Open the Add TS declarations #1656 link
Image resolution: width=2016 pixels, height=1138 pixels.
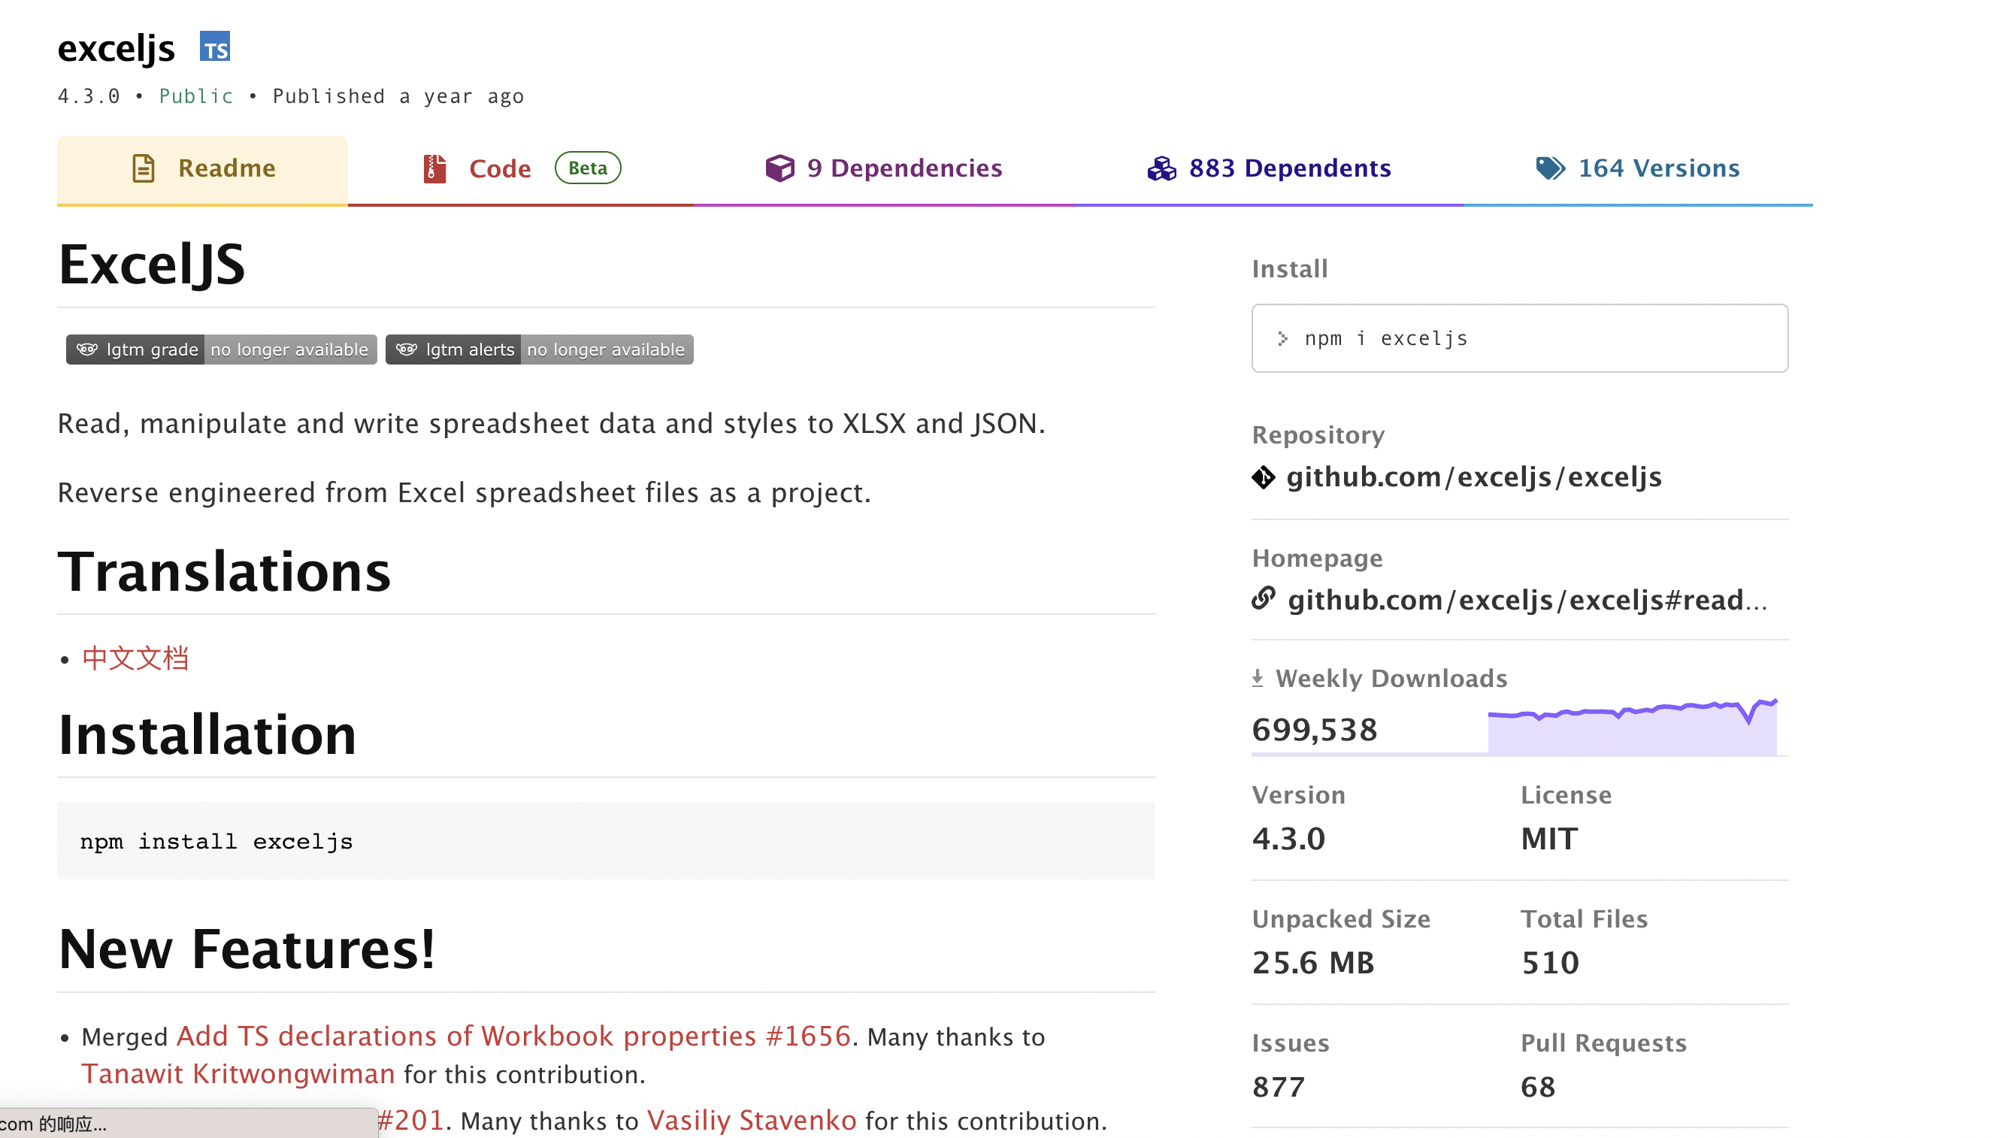coord(513,1037)
